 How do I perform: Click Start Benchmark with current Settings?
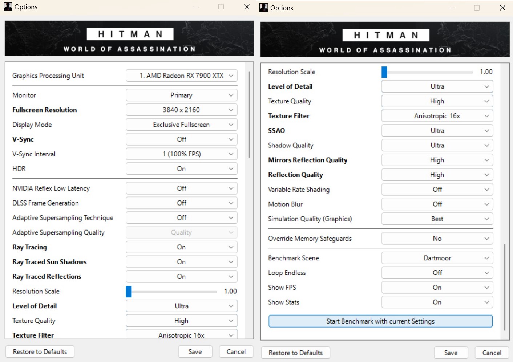coord(380,321)
